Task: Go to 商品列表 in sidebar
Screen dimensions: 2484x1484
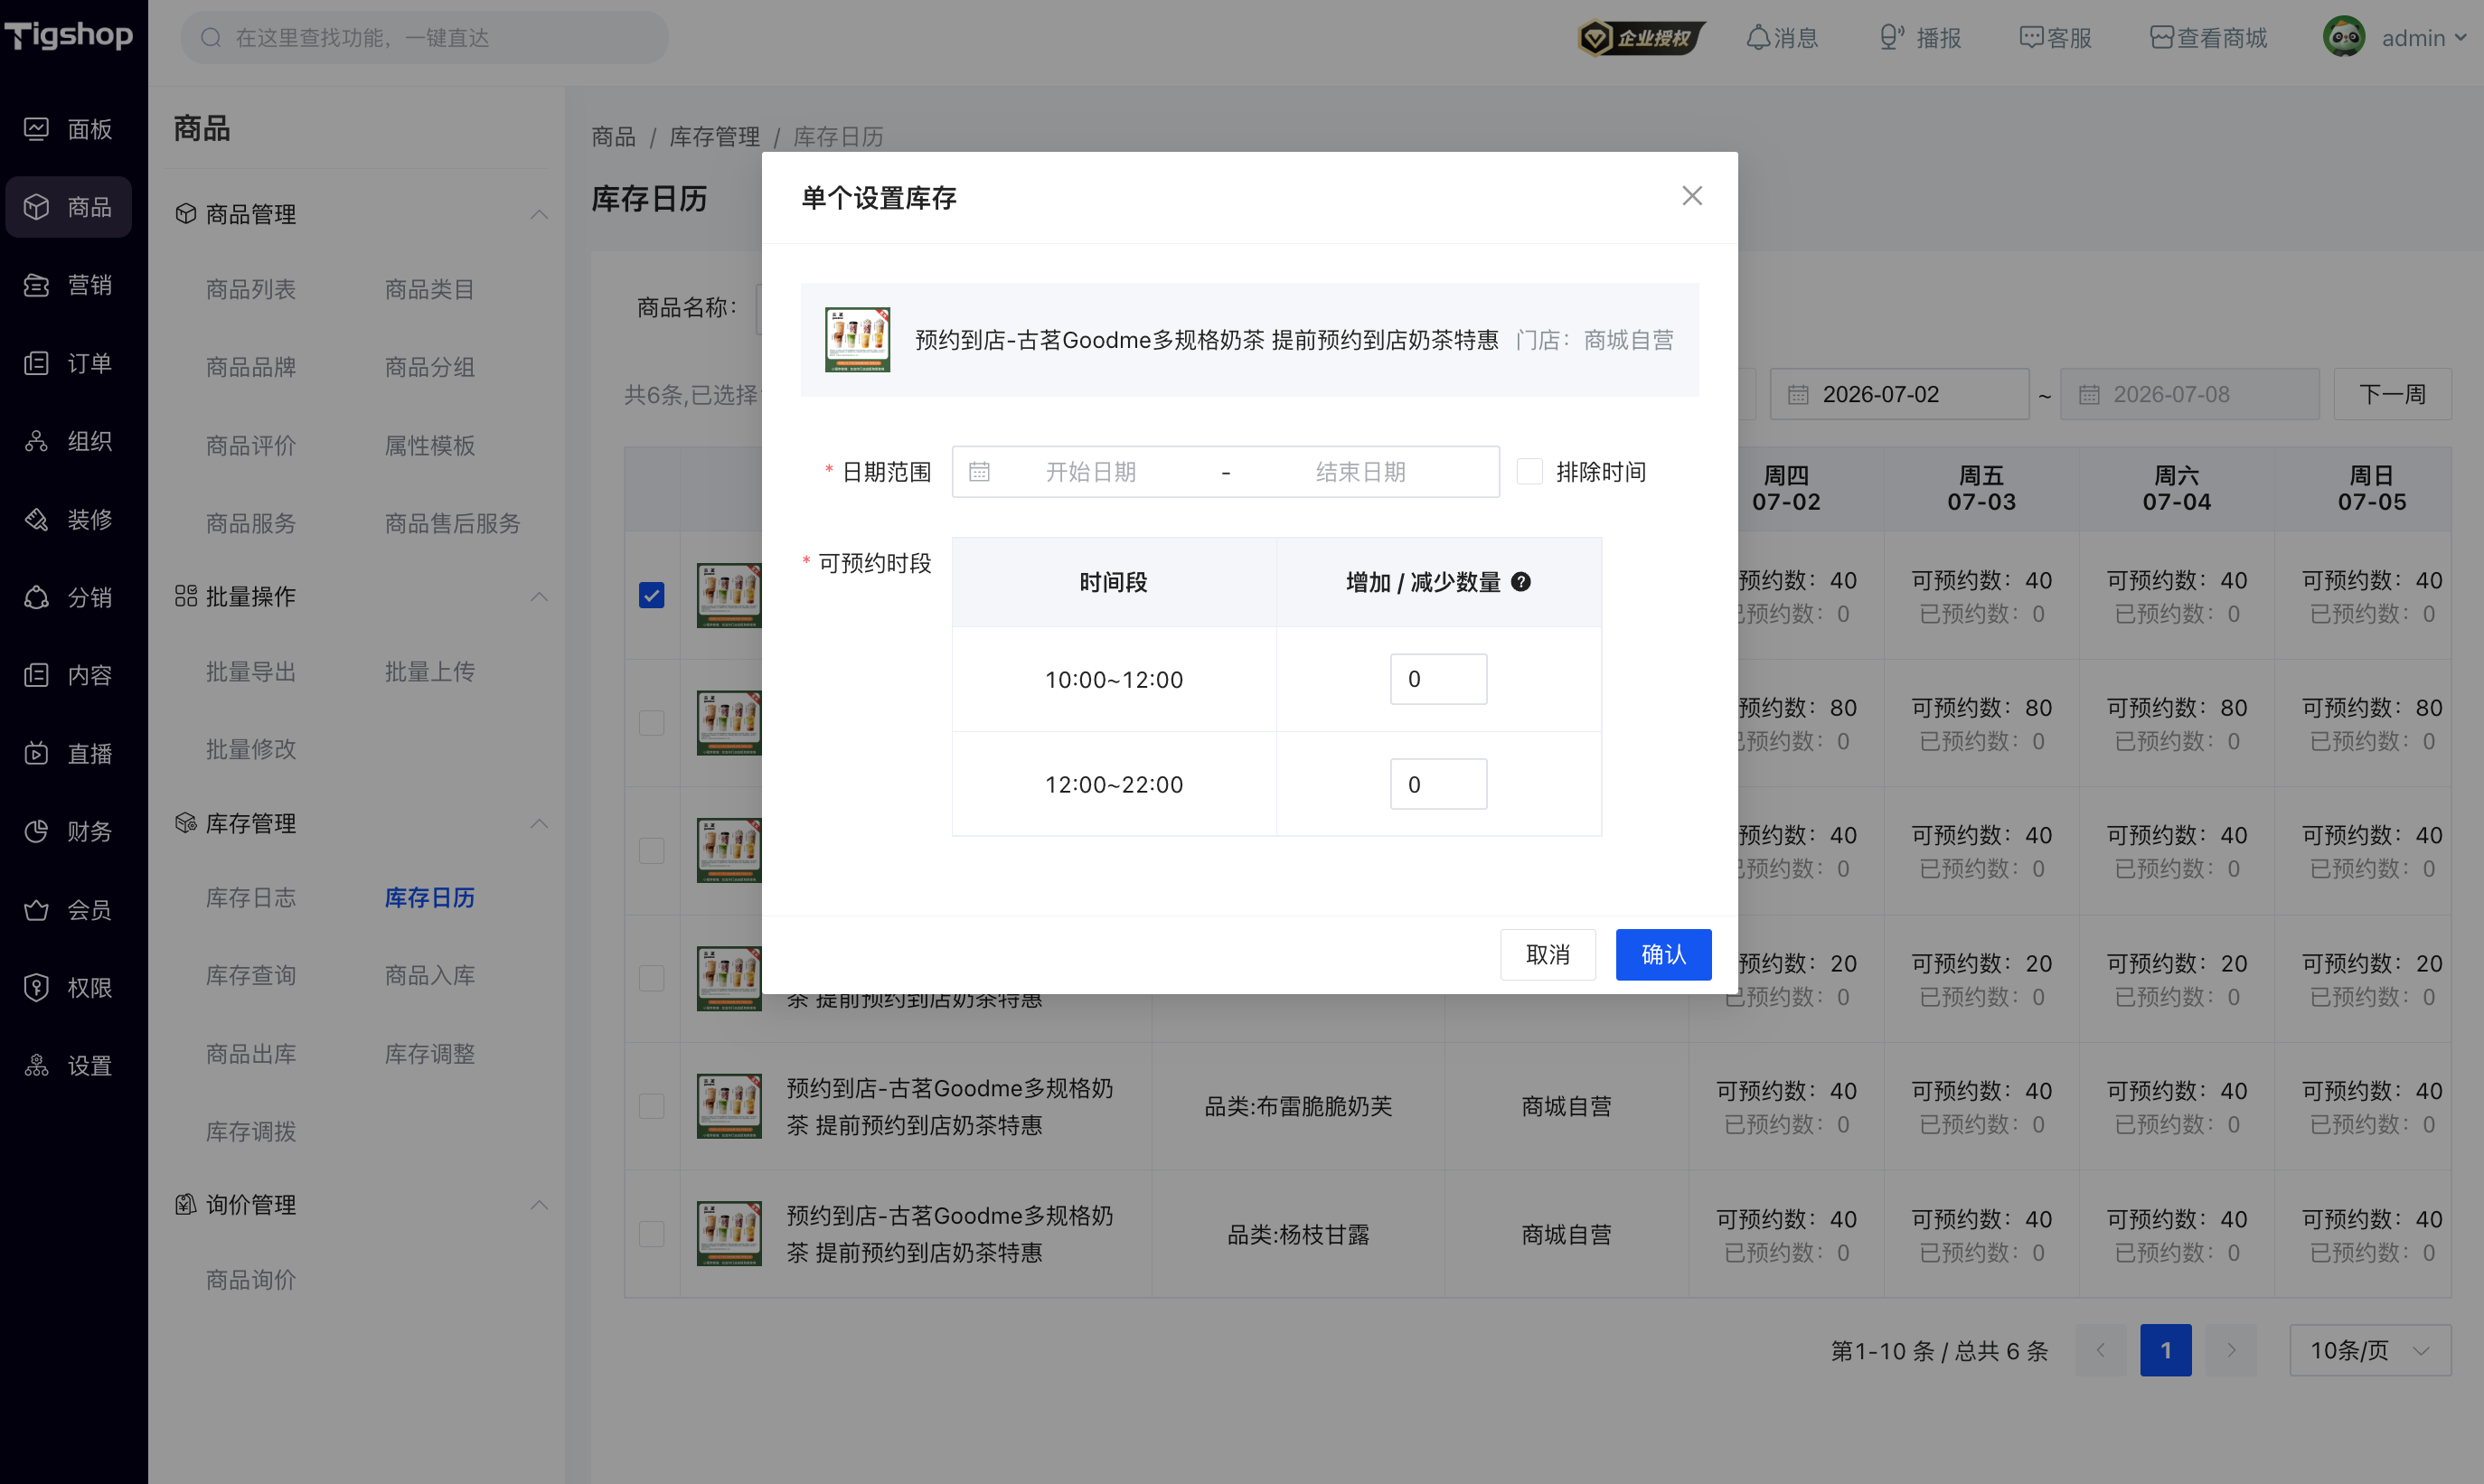Action: (251, 289)
